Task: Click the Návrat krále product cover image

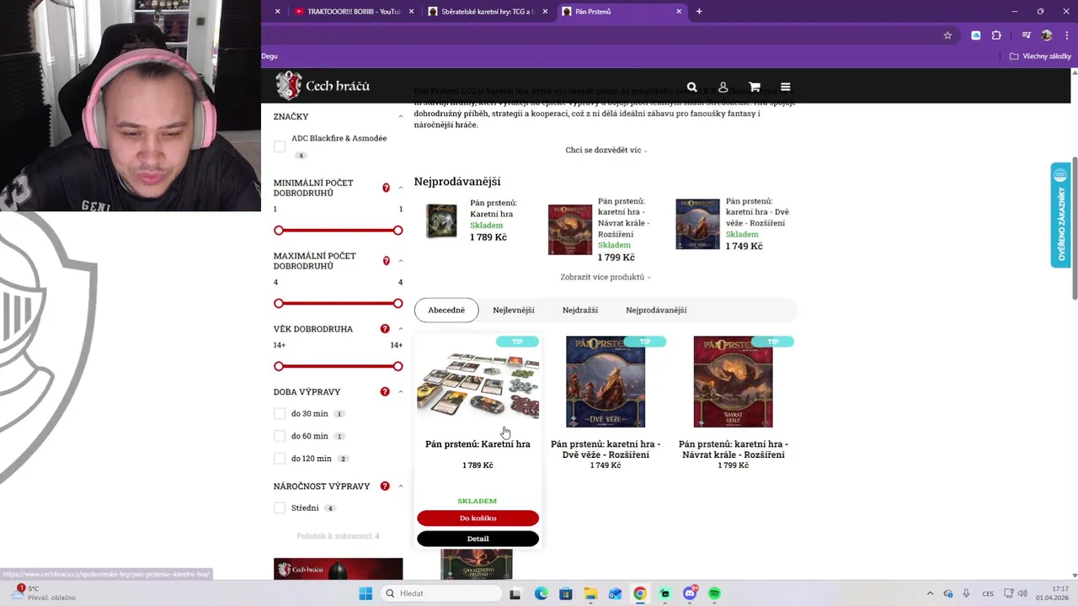Action: point(733,382)
